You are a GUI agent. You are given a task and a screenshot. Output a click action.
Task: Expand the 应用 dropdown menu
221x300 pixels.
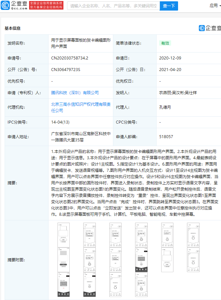point(215,6)
